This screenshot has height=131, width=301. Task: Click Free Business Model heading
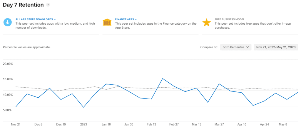[230, 19]
